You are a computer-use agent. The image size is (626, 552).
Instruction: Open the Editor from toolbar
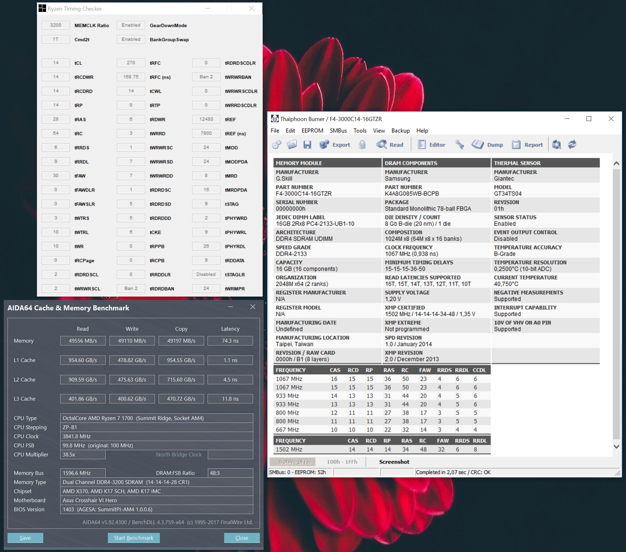431,145
